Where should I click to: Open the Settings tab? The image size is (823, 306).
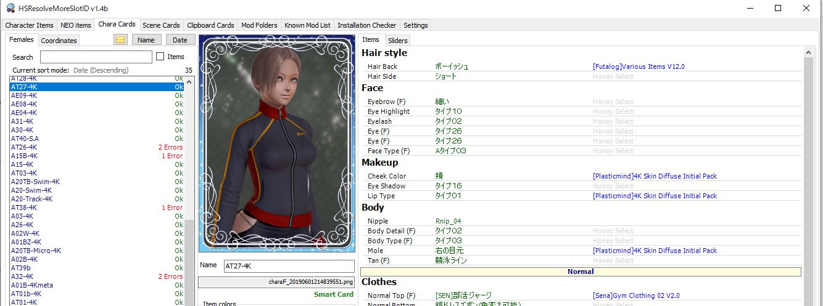coord(416,25)
